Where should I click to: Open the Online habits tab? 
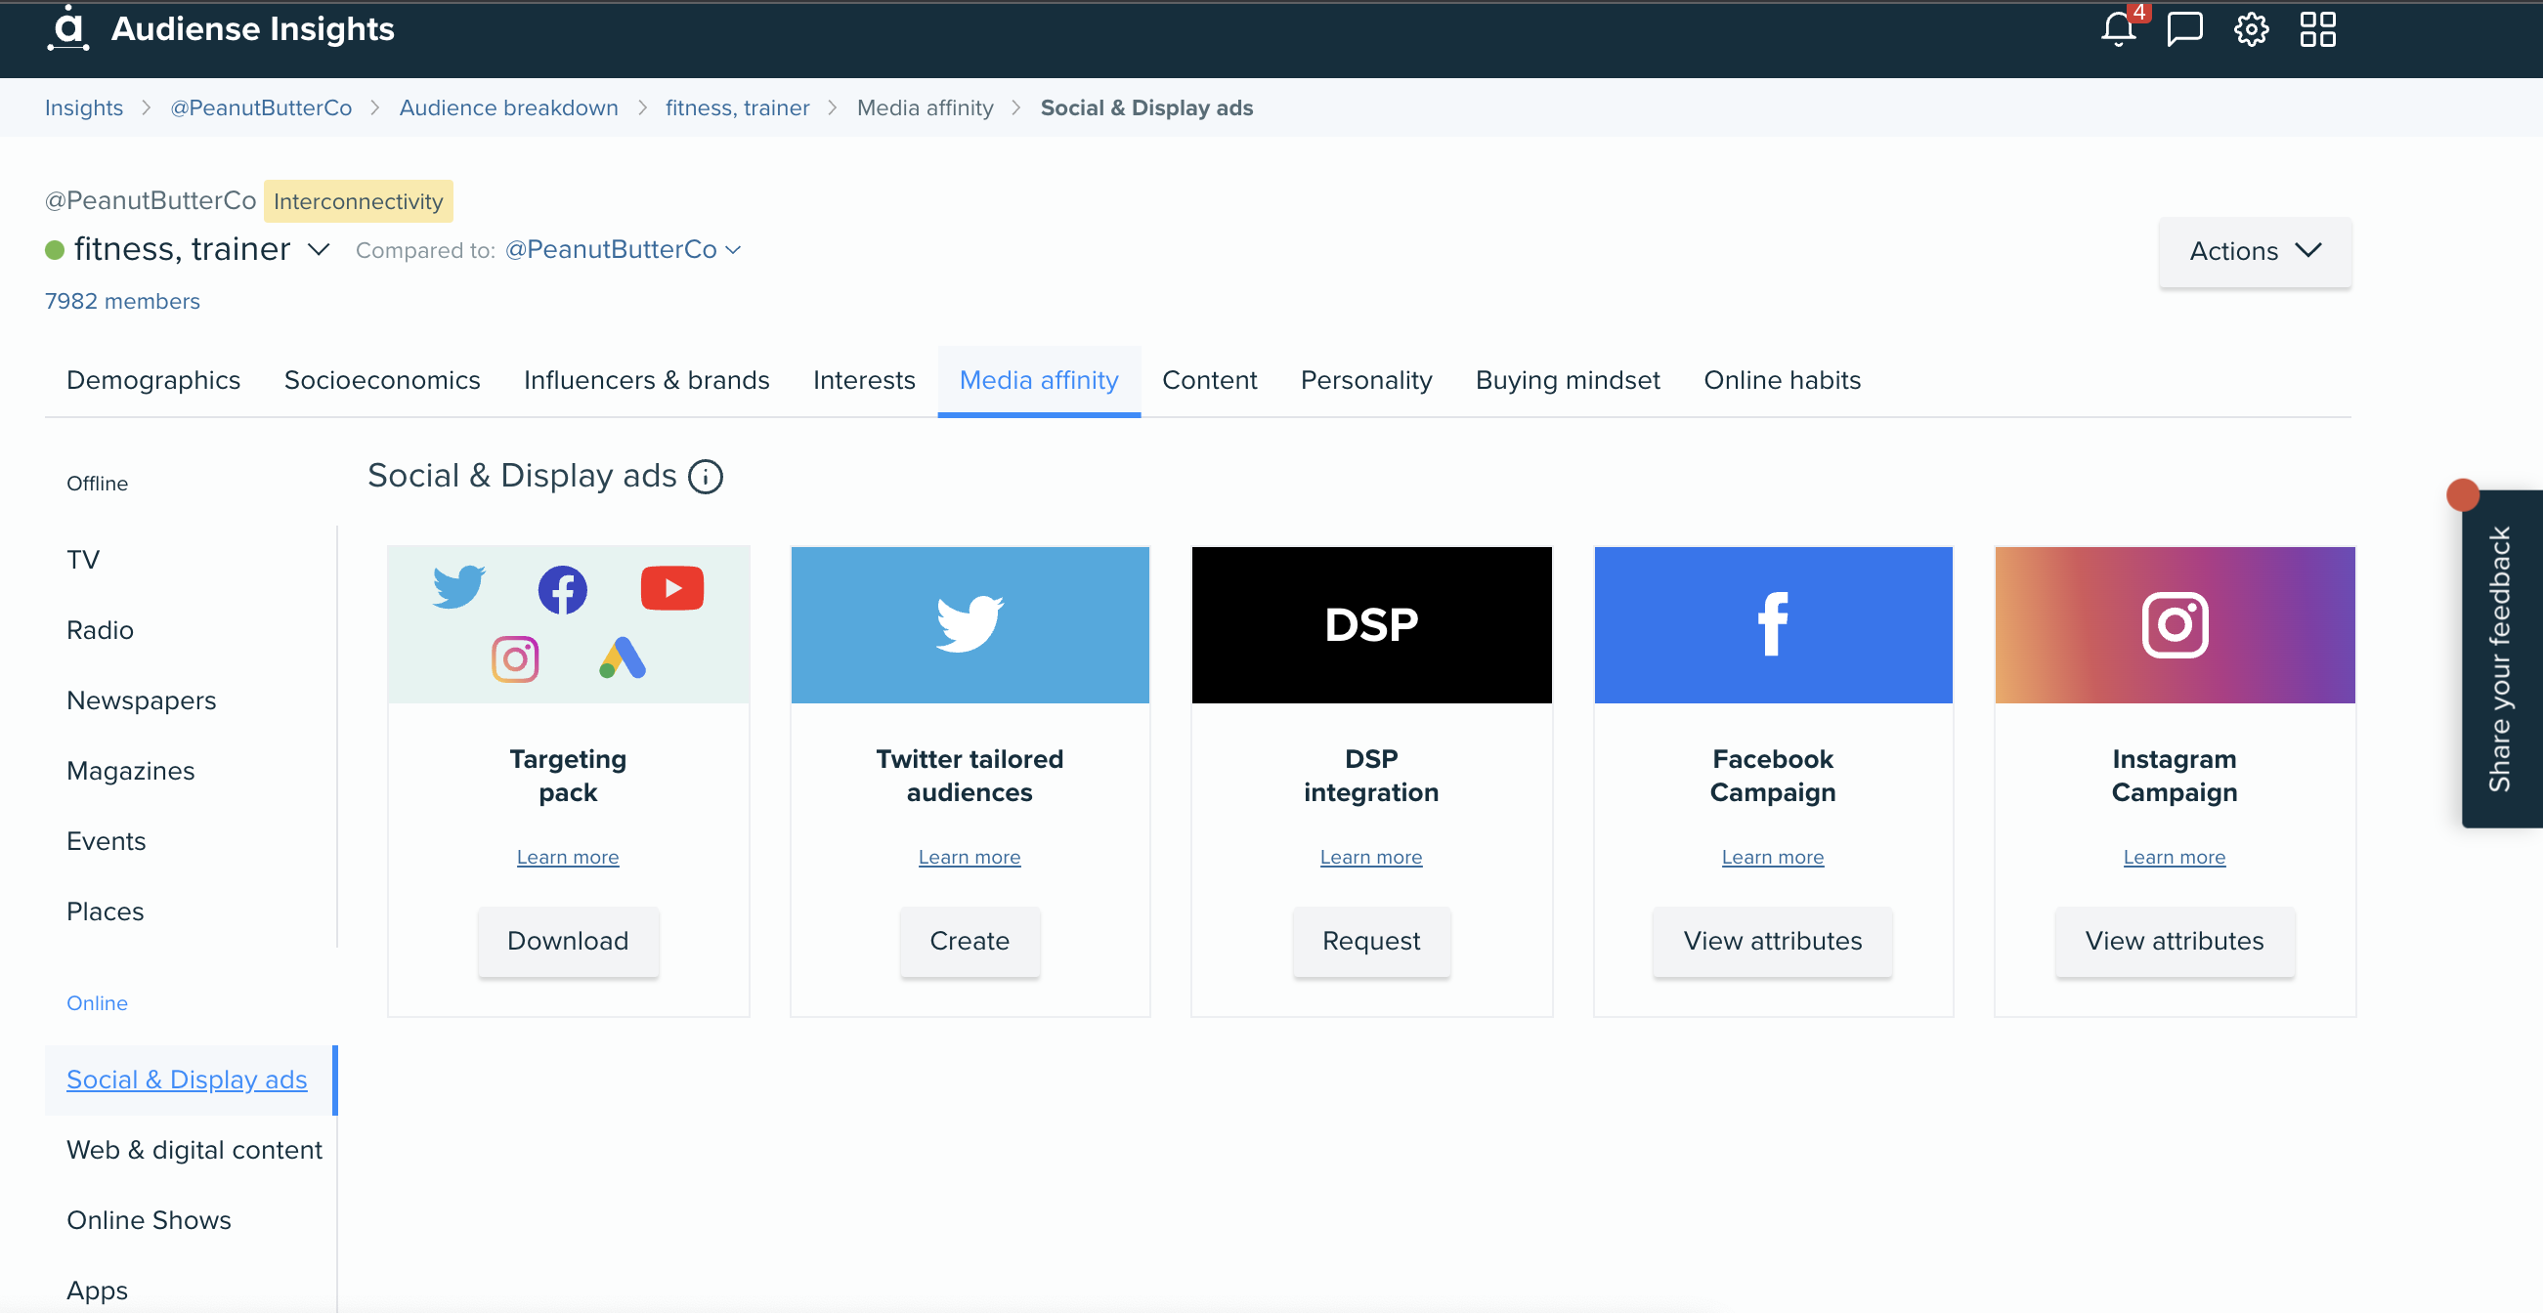tap(1782, 381)
